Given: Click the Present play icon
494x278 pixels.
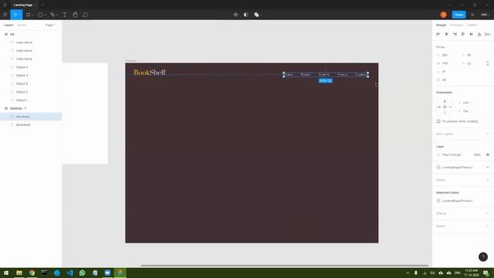Looking at the screenshot, I should (x=472, y=15).
